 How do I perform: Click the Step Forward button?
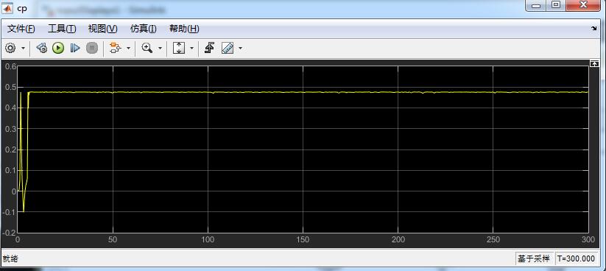pos(75,49)
